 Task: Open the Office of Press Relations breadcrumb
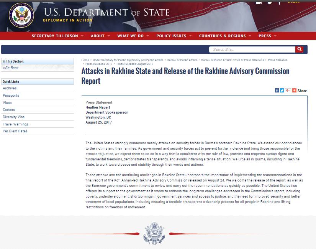click(x=232, y=60)
